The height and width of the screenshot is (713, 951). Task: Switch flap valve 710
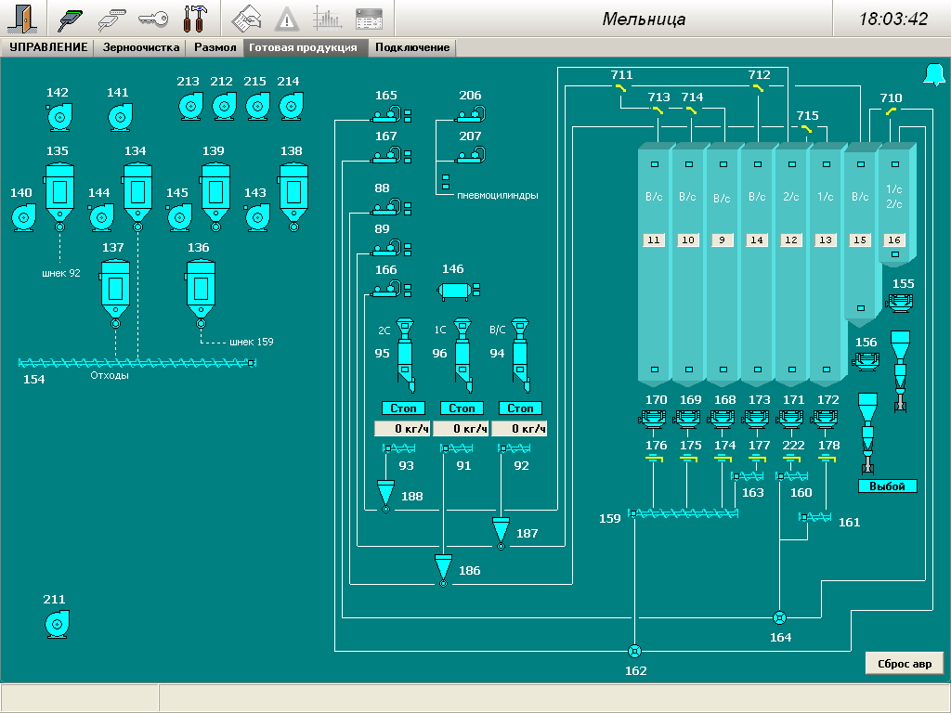tap(891, 110)
